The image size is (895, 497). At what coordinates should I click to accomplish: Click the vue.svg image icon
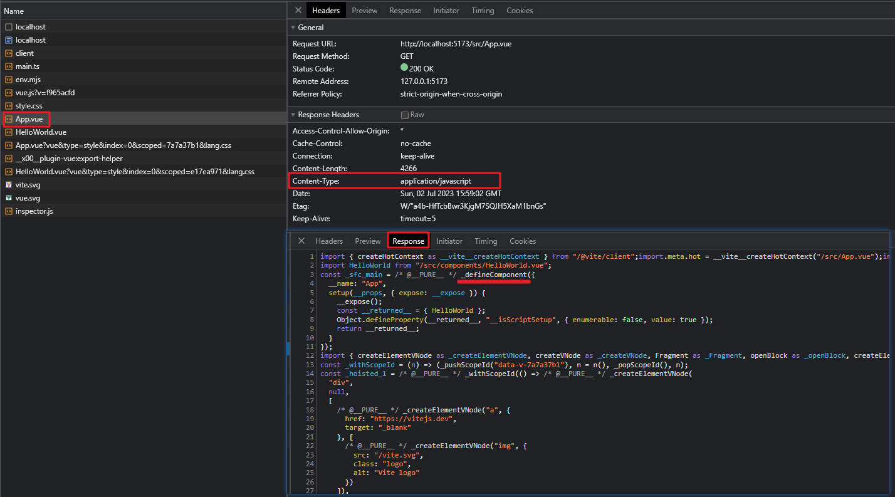click(9, 198)
